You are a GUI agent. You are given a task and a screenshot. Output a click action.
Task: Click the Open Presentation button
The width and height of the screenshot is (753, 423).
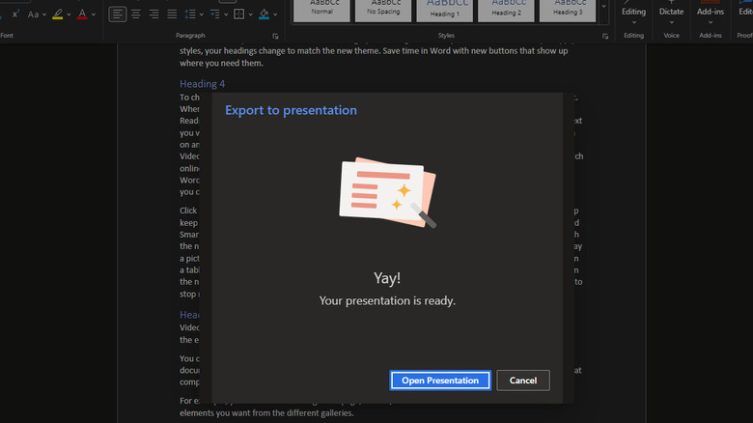(440, 381)
